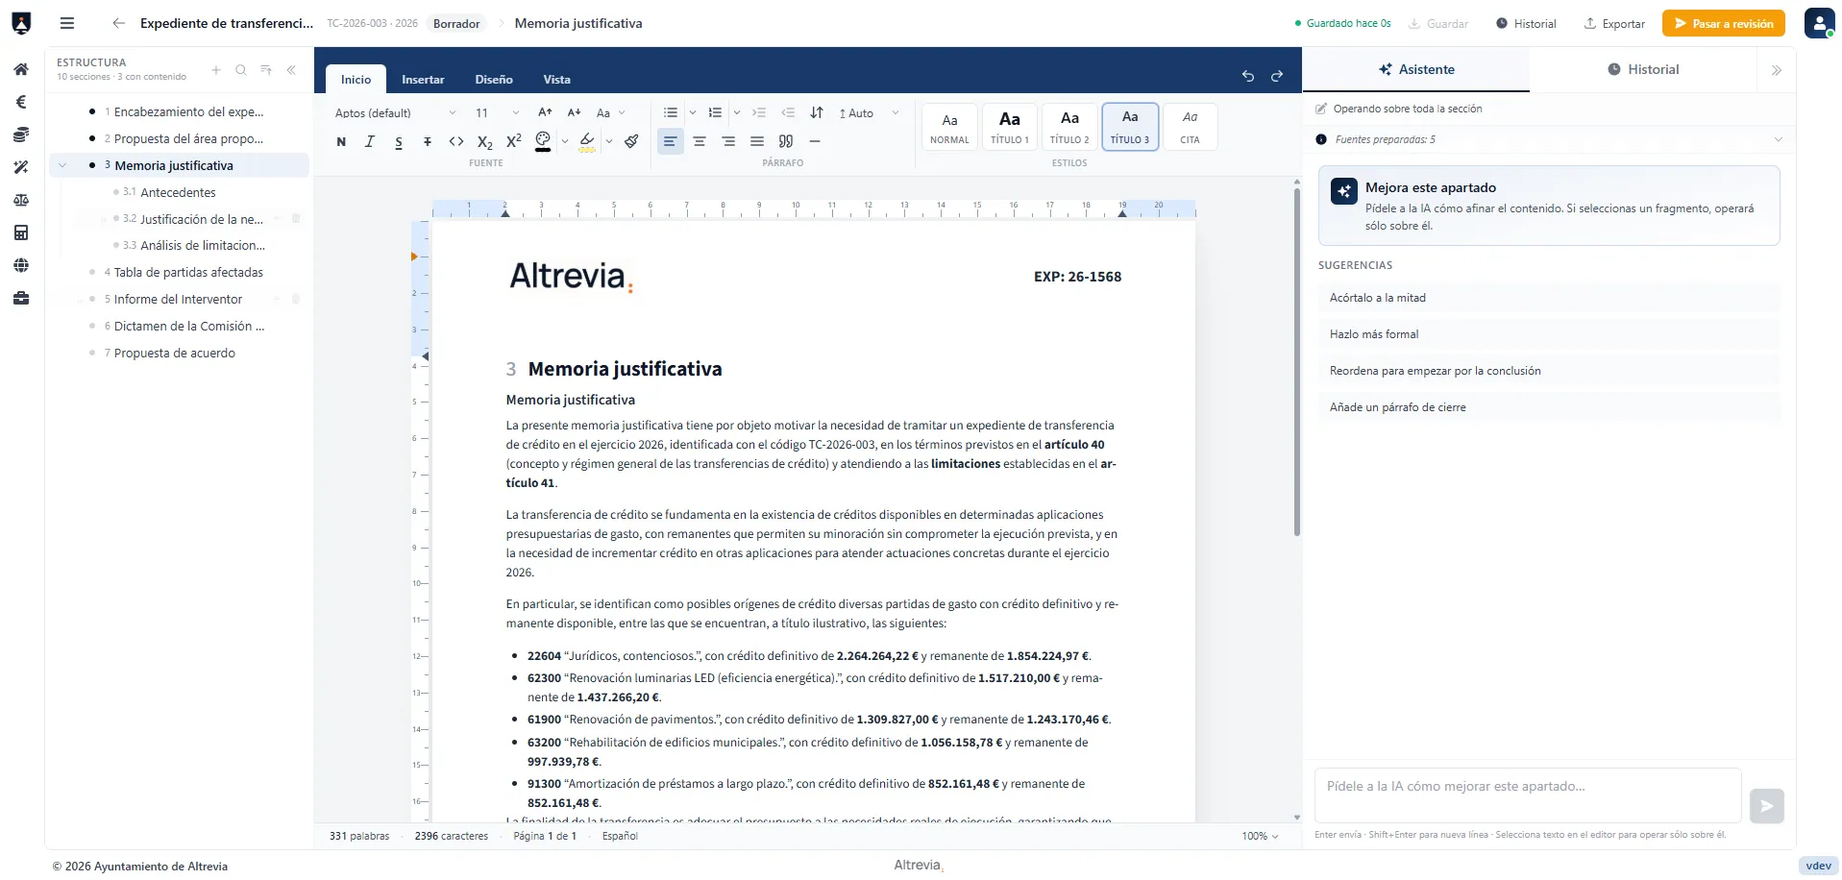Toggle center text alignment
This screenshot has height=880, width=1842.
tap(700, 141)
